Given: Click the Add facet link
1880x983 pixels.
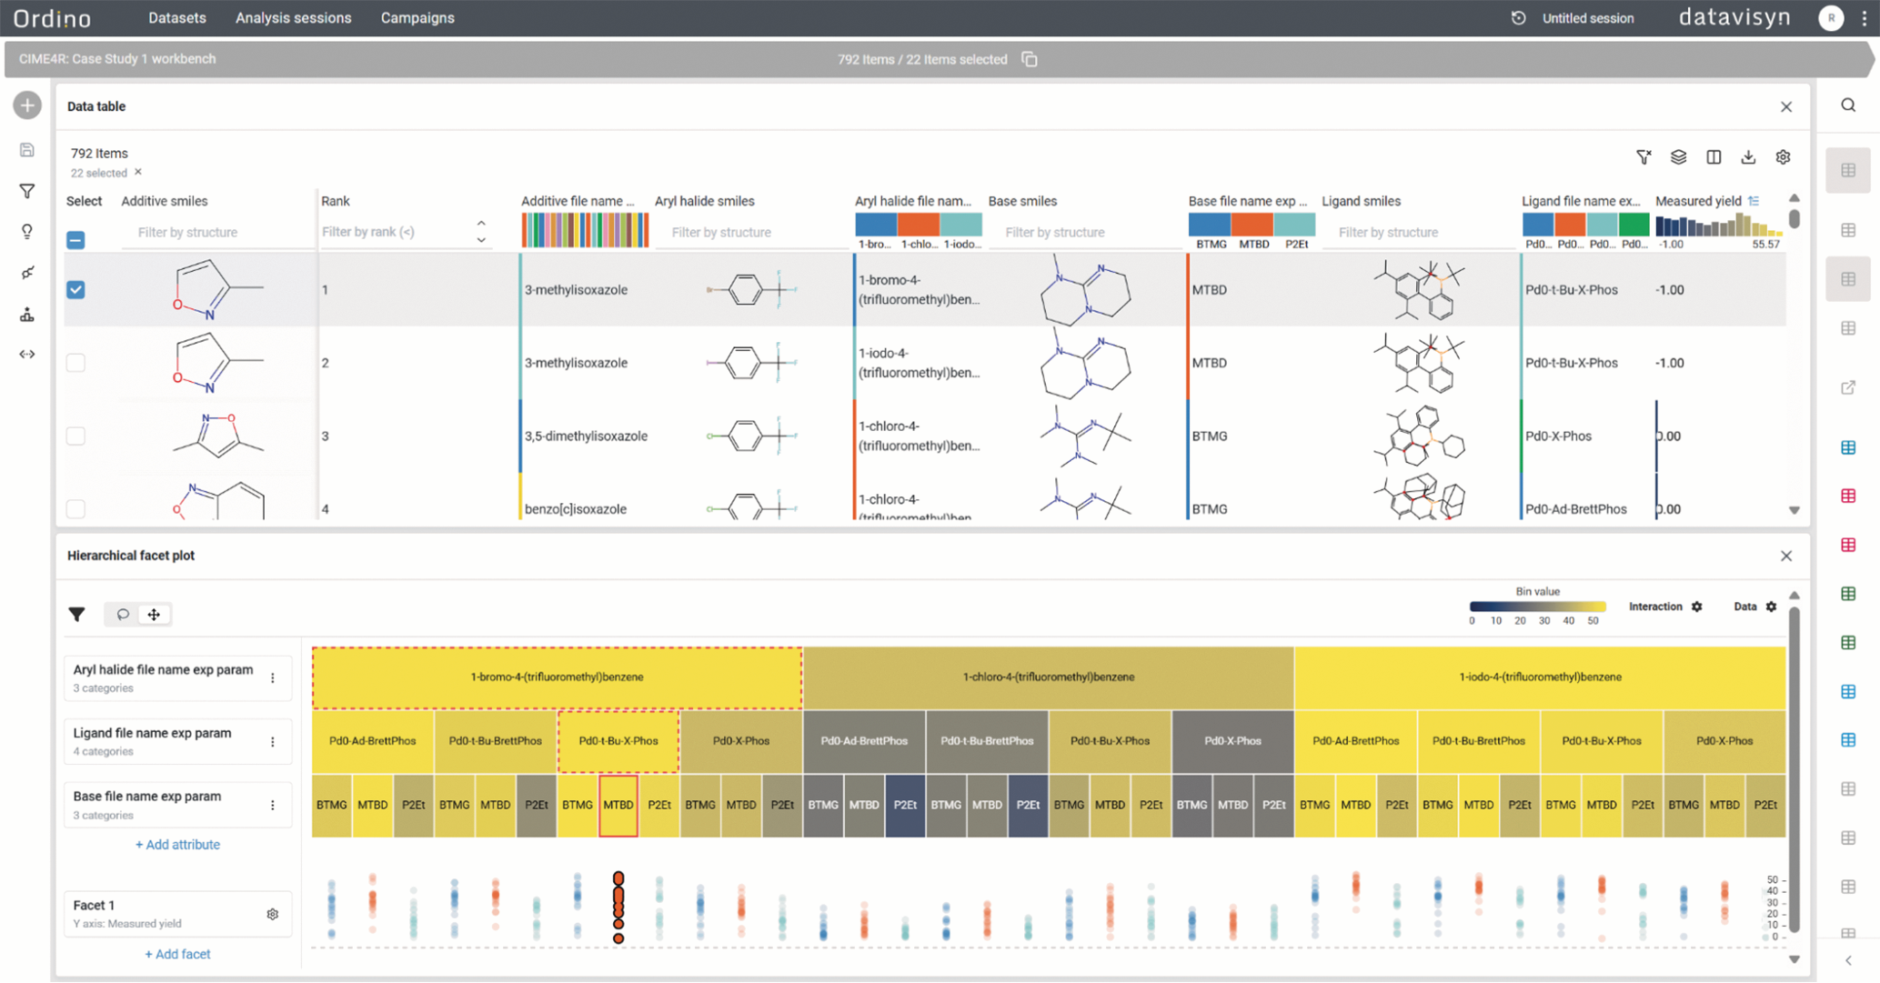Looking at the screenshot, I should coord(177,954).
